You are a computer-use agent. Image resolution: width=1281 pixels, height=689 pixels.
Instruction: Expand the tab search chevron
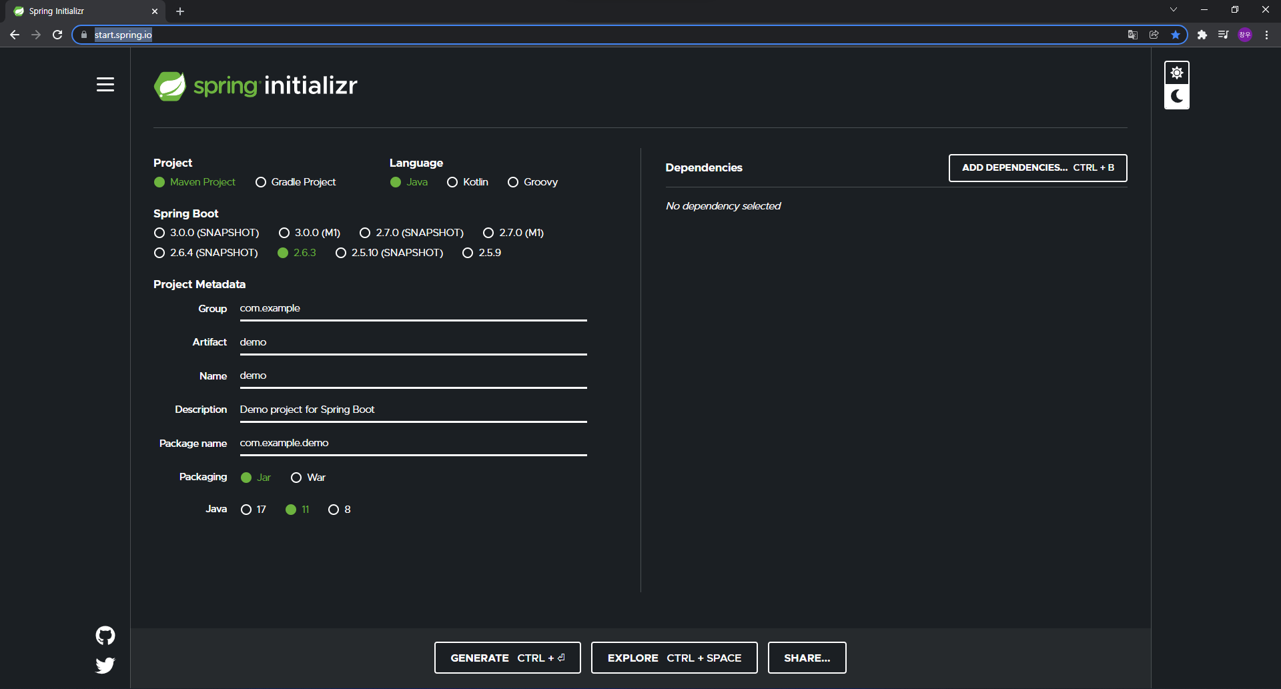coord(1174,9)
